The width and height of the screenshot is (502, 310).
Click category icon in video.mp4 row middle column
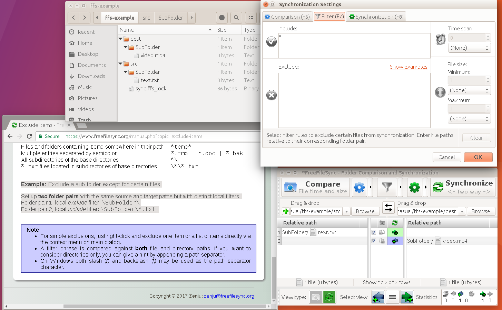click(382, 241)
